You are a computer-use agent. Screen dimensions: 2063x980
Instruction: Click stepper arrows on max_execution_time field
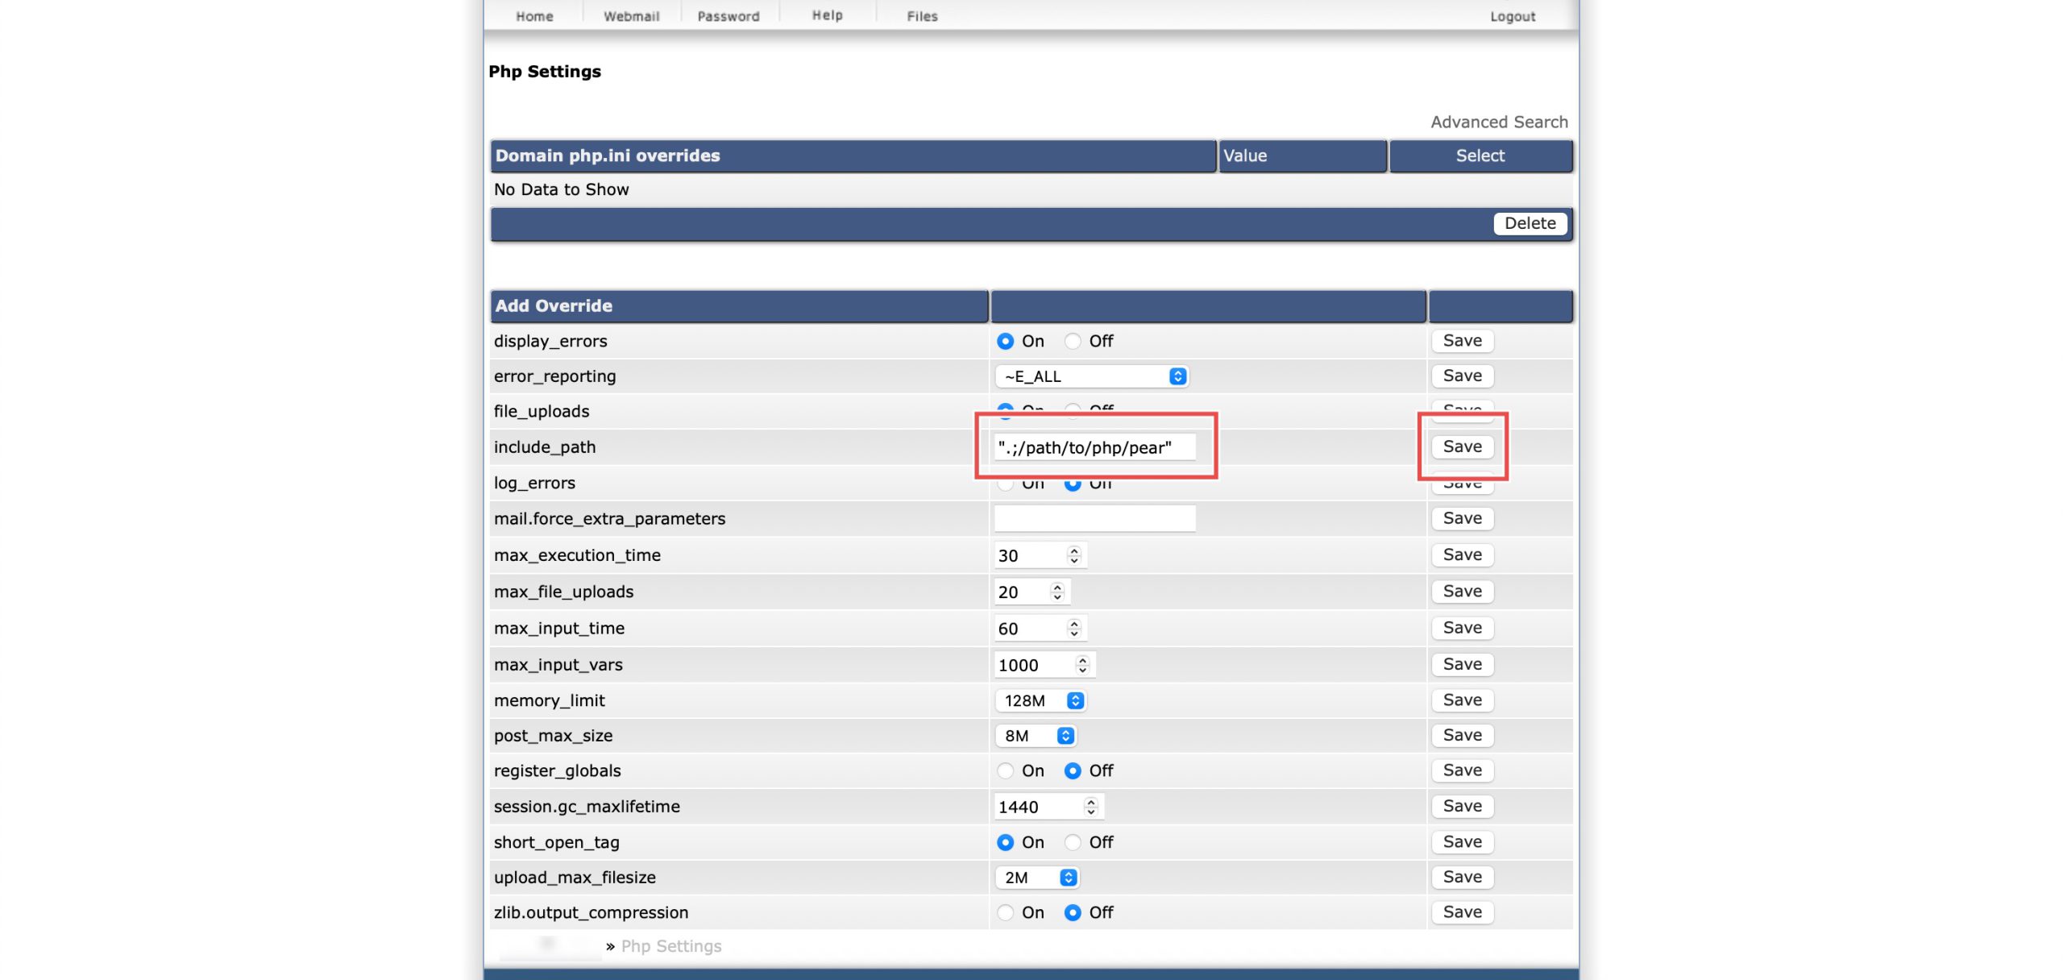click(x=1073, y=555)
